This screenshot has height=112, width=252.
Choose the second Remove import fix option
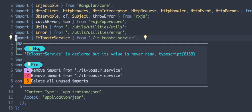pos(77,76)
